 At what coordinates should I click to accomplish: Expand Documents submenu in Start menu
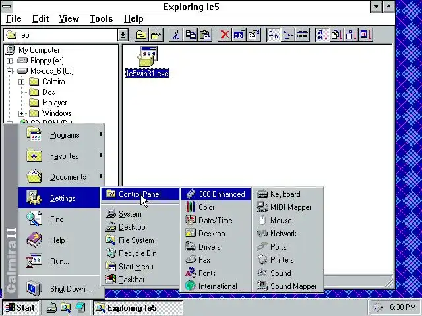coord(61,177)
